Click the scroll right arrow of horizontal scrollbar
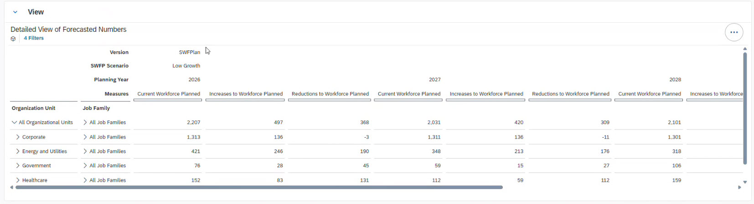This screenshot has height=204, width=754. (x=739, y=187)
